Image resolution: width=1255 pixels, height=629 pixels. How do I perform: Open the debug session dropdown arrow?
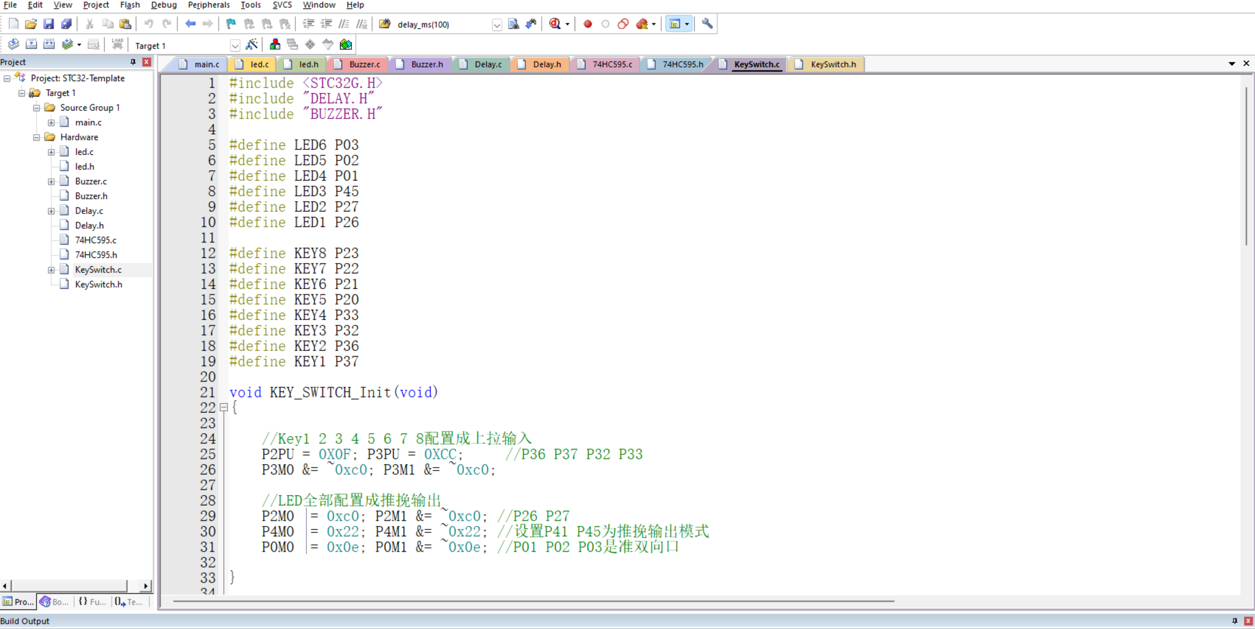click(x=567, y=24)
